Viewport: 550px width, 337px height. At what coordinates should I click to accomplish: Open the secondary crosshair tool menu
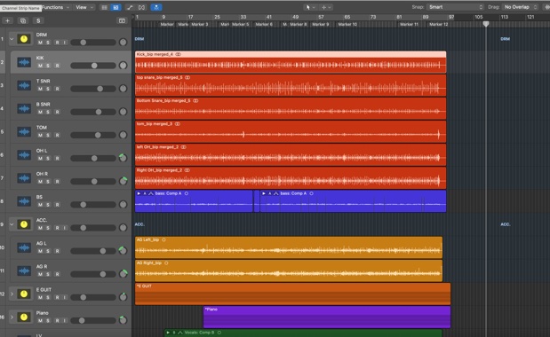[x=326, y=7]
